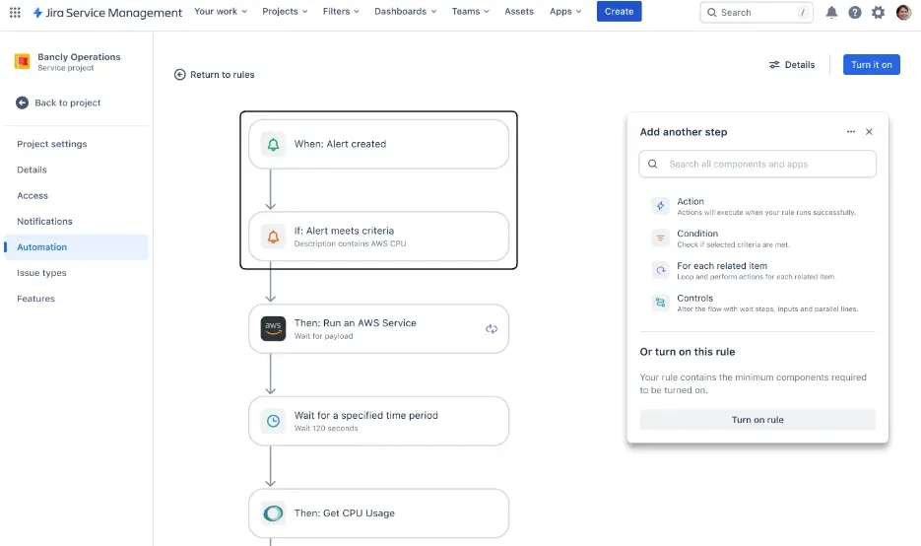
Task: Close the Add another step panel
Action: (x=869, y=132)
